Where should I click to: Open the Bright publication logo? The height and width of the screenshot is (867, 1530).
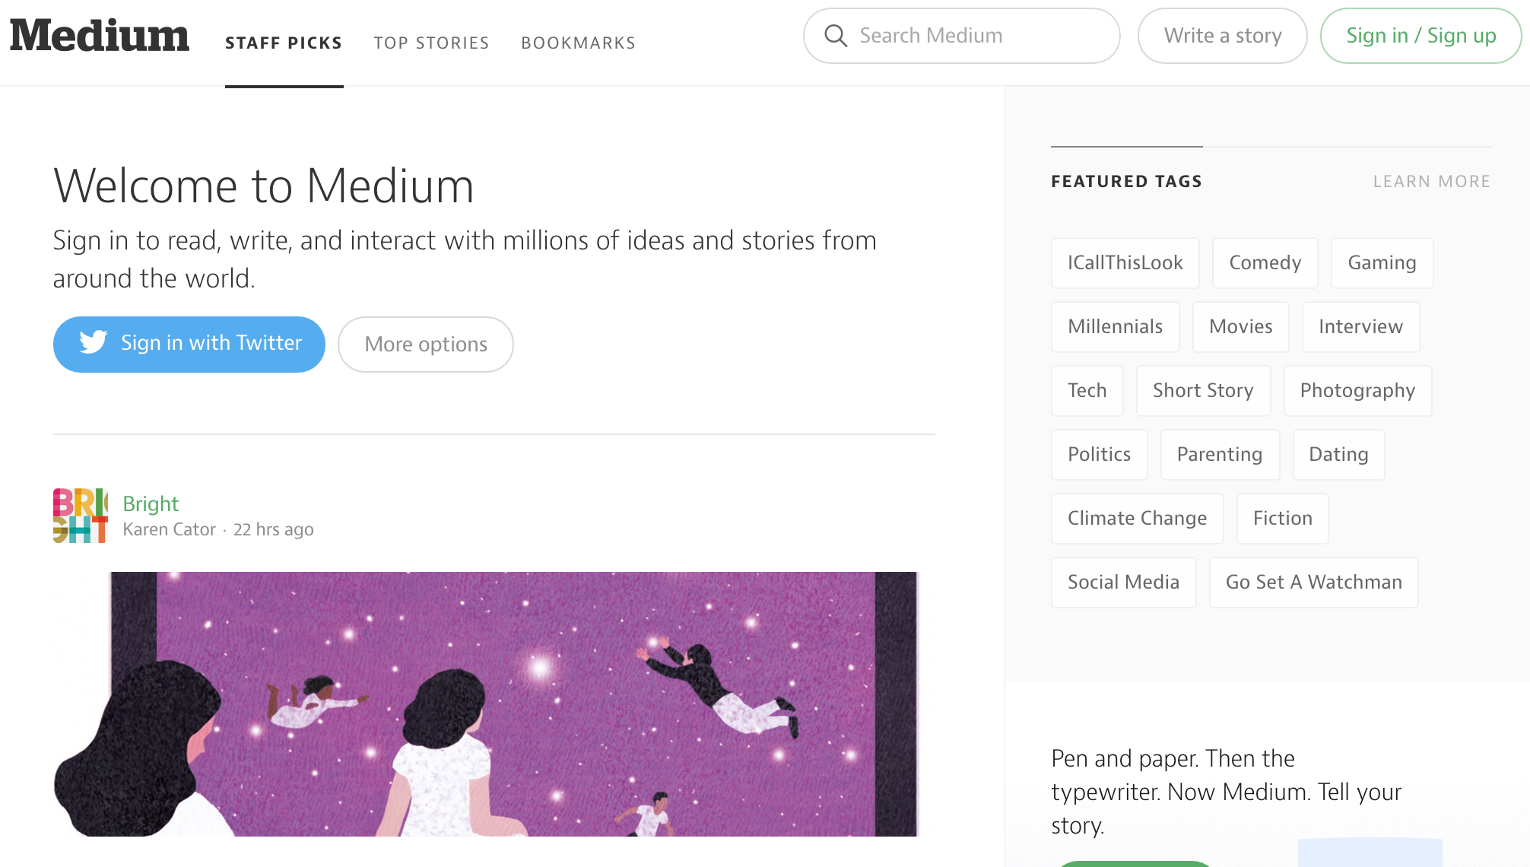(x=79, y=516)
